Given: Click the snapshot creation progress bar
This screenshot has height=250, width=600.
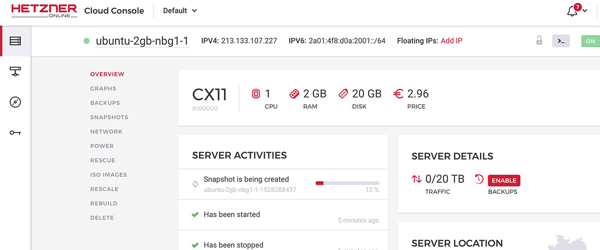Looking at the screenshot, I should [347, 183].
